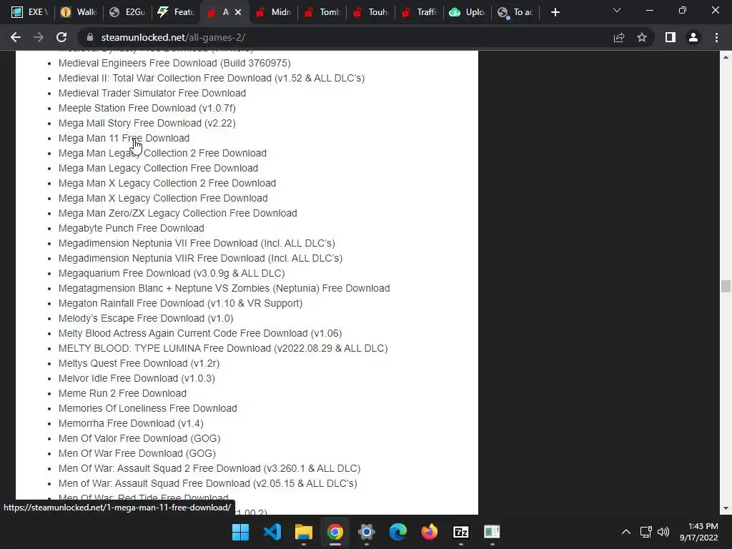Close the active All Games tab

point(238,12)
